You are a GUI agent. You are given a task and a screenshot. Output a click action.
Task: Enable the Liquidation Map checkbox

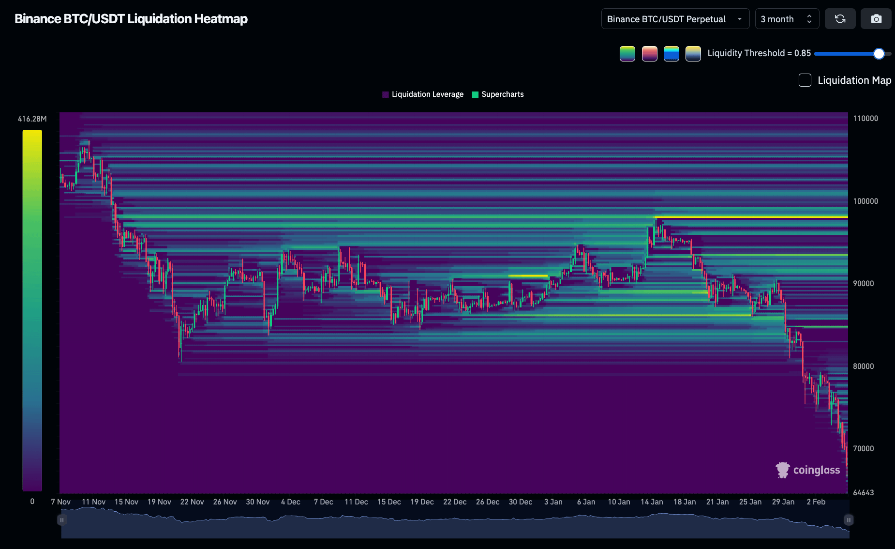click(x=805, y=80)
